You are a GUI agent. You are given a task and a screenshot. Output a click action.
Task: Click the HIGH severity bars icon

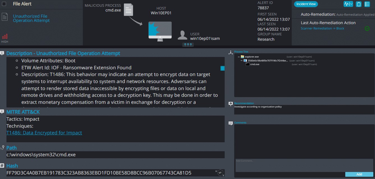pyautogui.click(x=5, y=36)
